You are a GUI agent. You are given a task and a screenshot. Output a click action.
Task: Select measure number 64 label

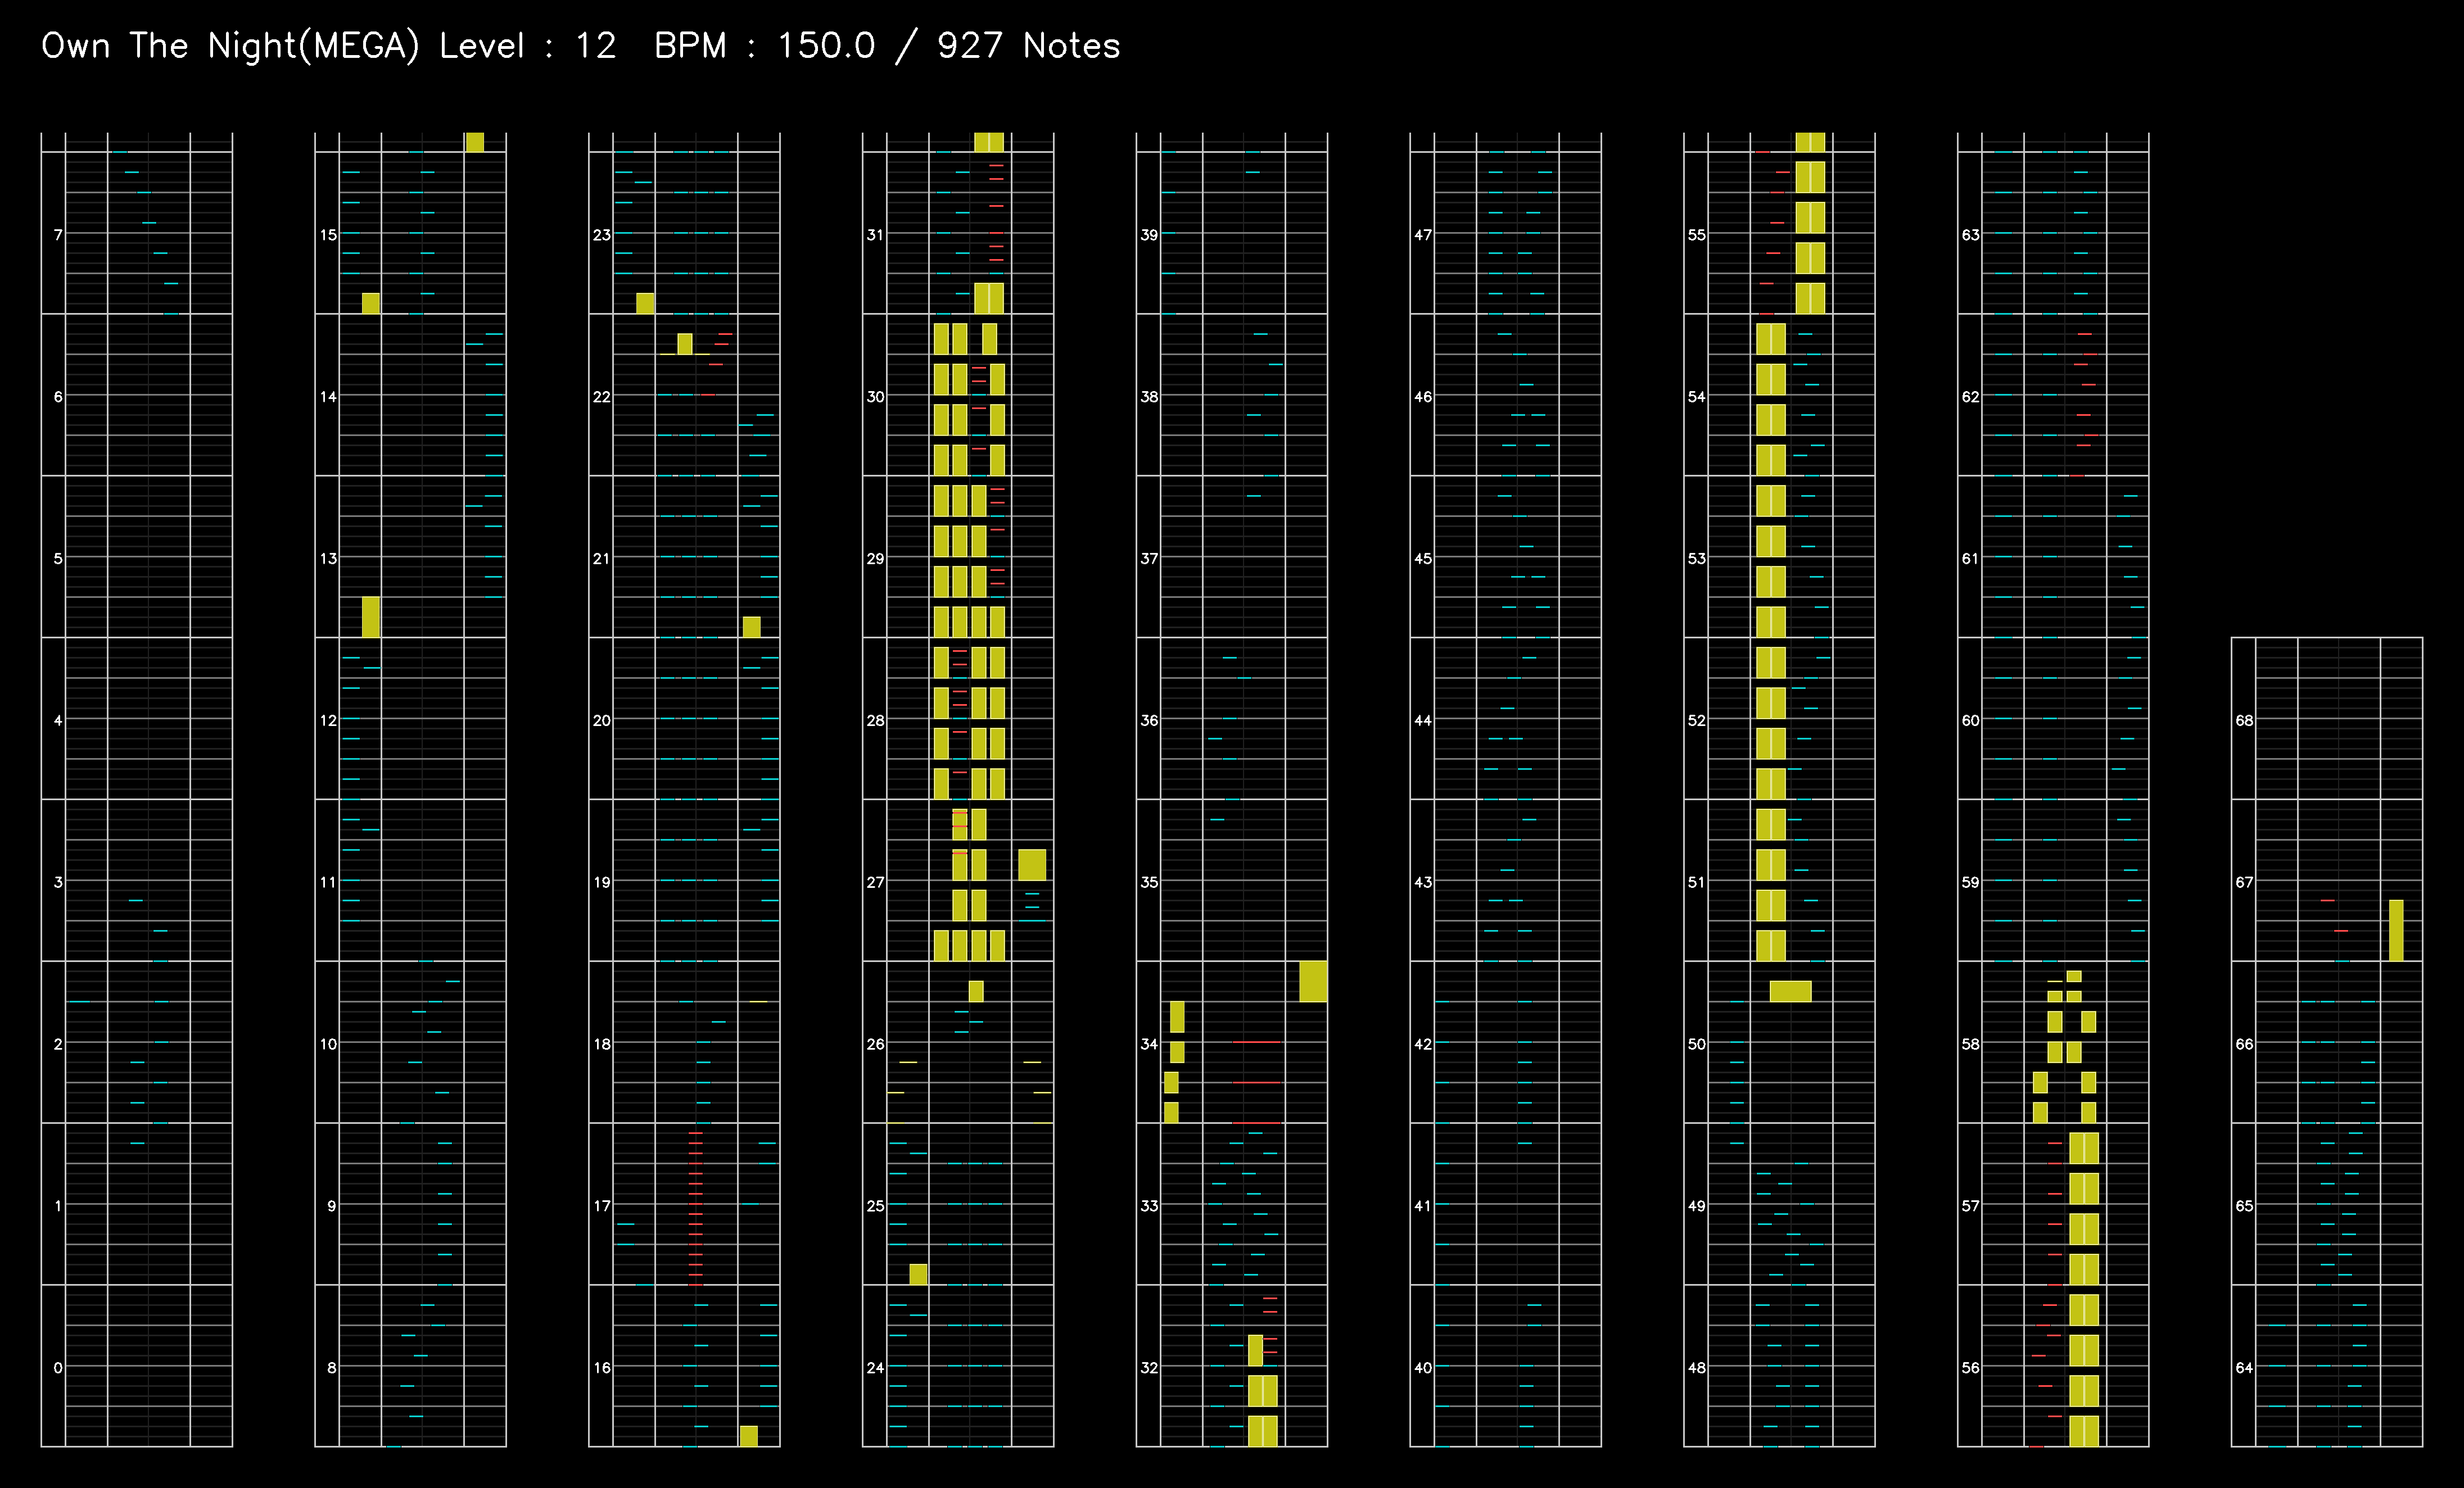pyautogui.click(x=2245, y=1367)
